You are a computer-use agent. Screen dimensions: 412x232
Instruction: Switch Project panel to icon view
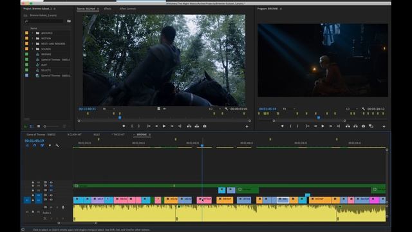(x=39, y=126)
